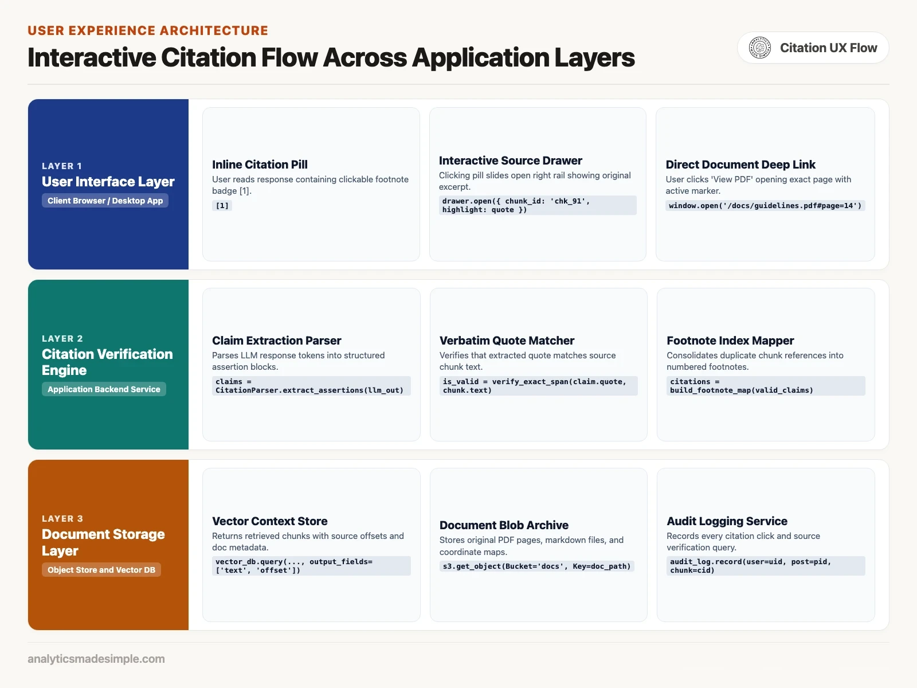The image size is (917, 688).
Task: Click the Citation UX Flow badge label
Action: (x=828, y=48)
